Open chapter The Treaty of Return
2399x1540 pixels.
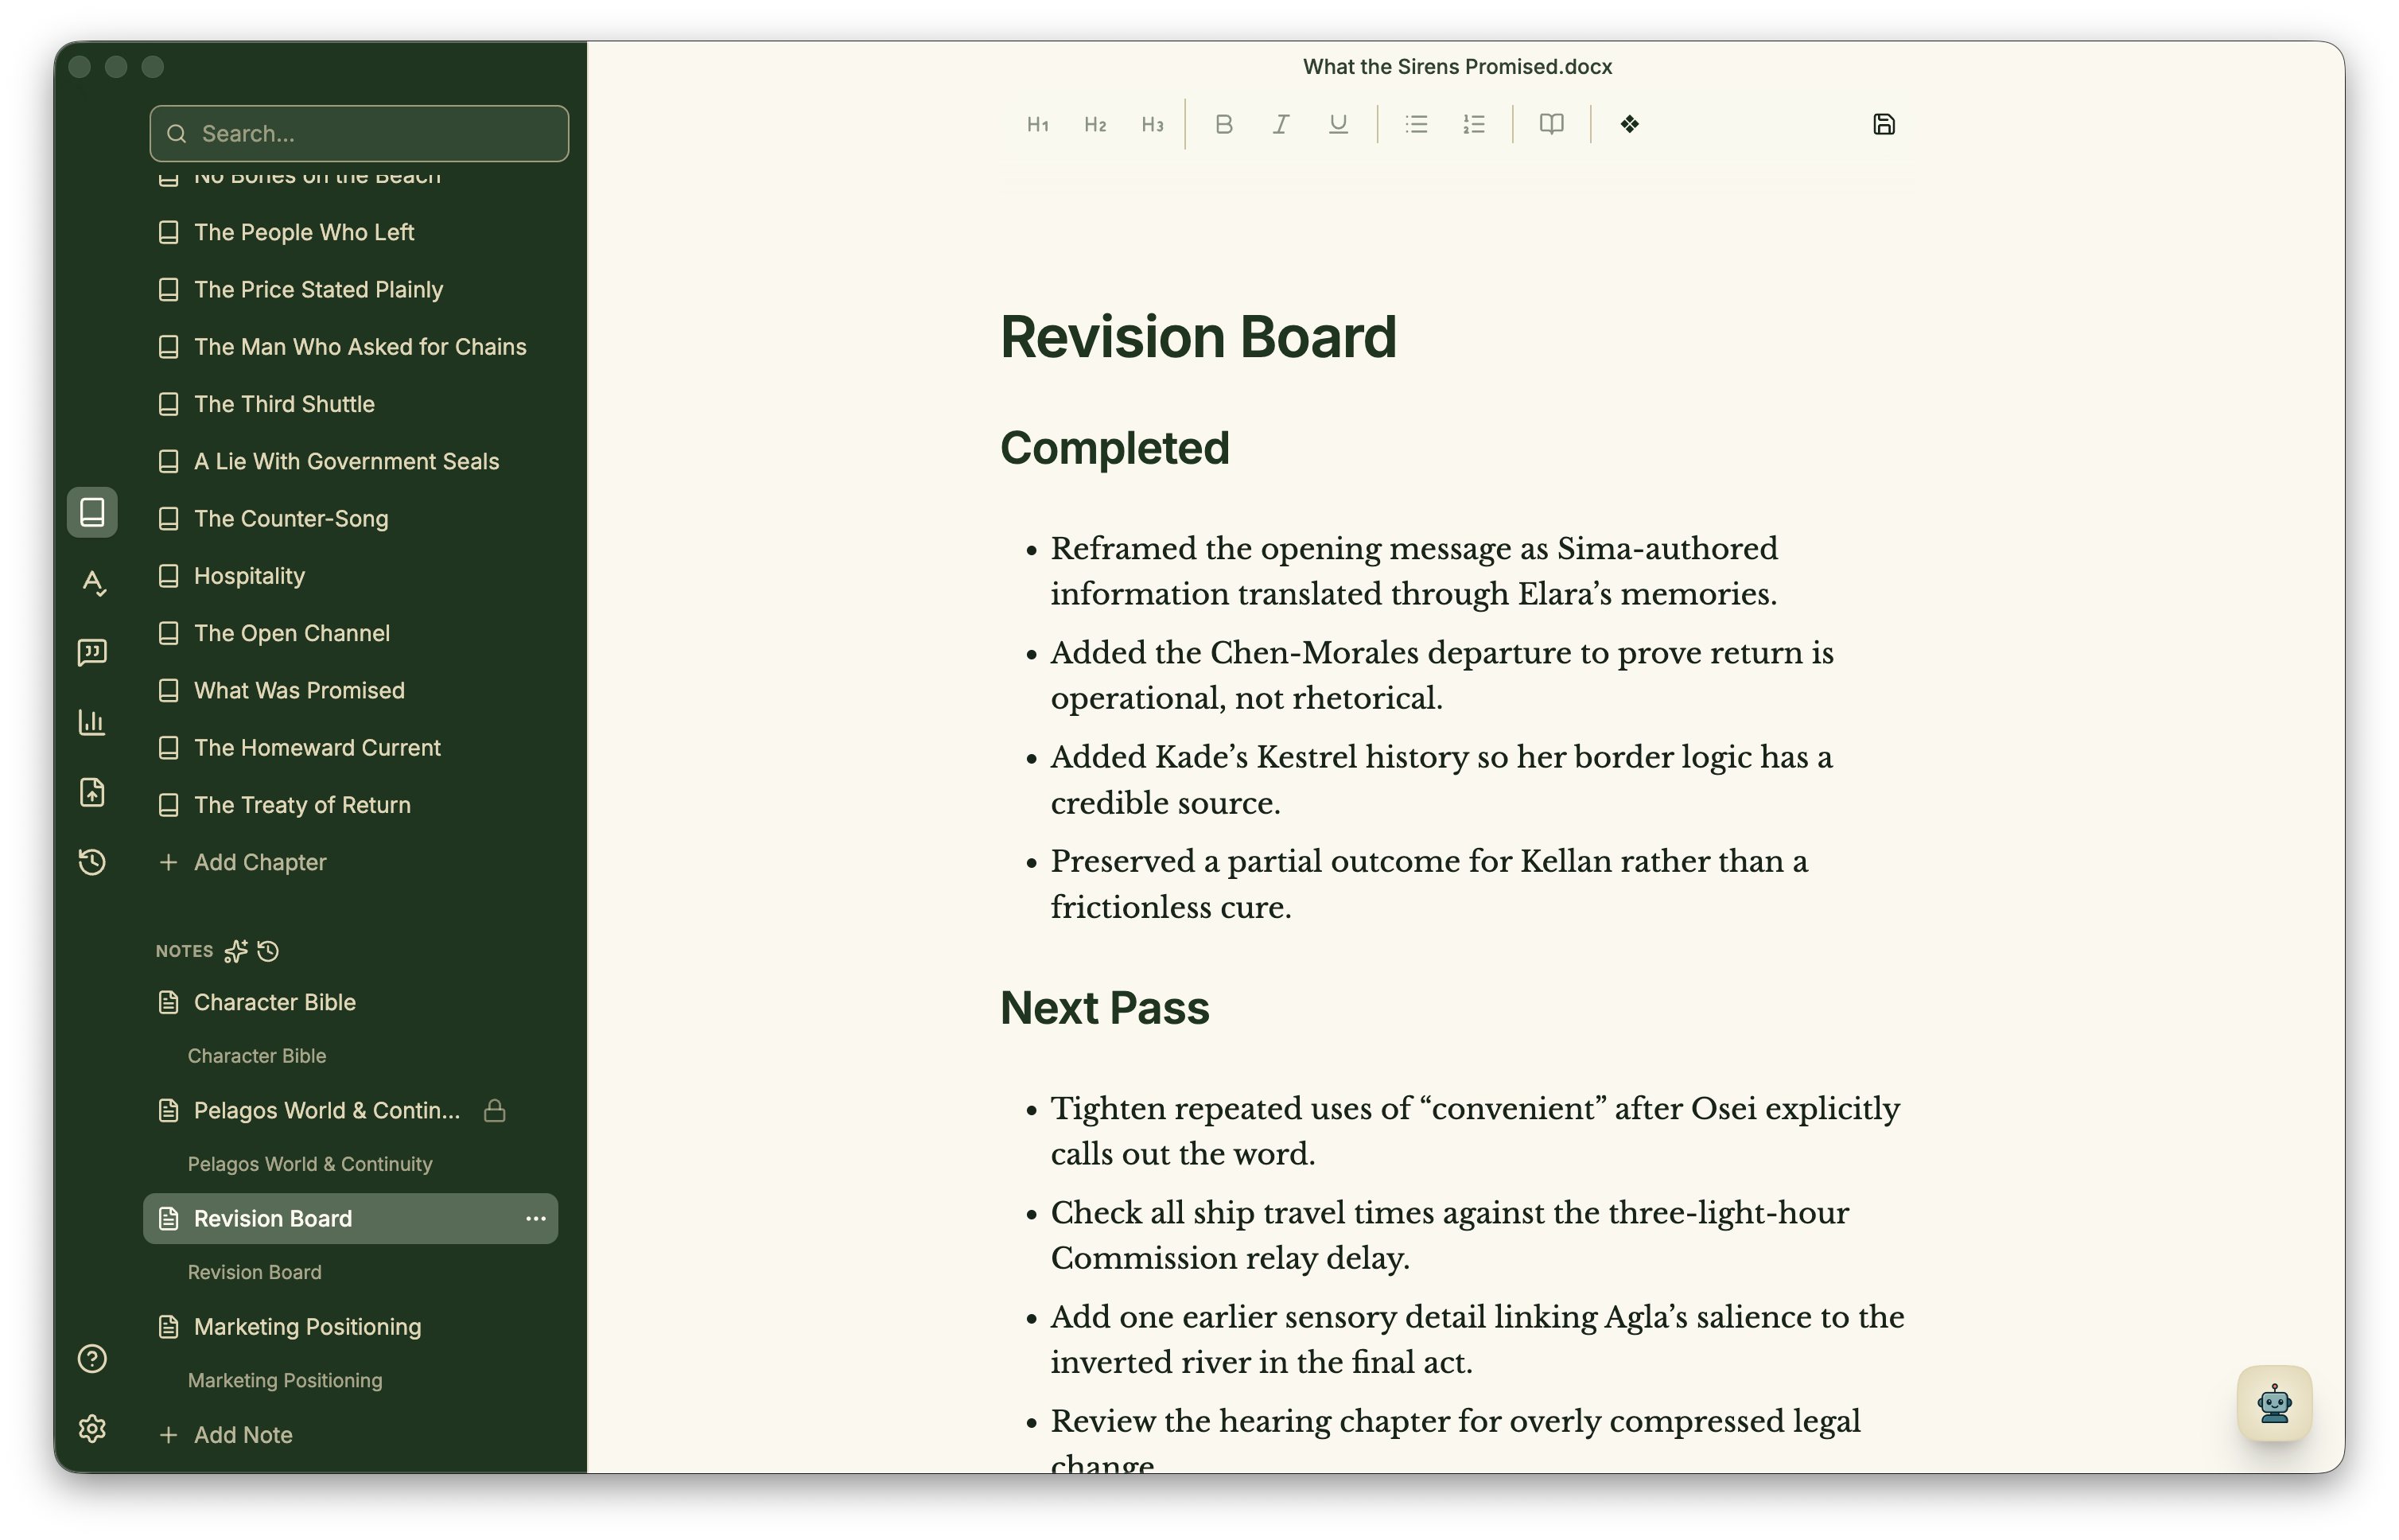350,805
